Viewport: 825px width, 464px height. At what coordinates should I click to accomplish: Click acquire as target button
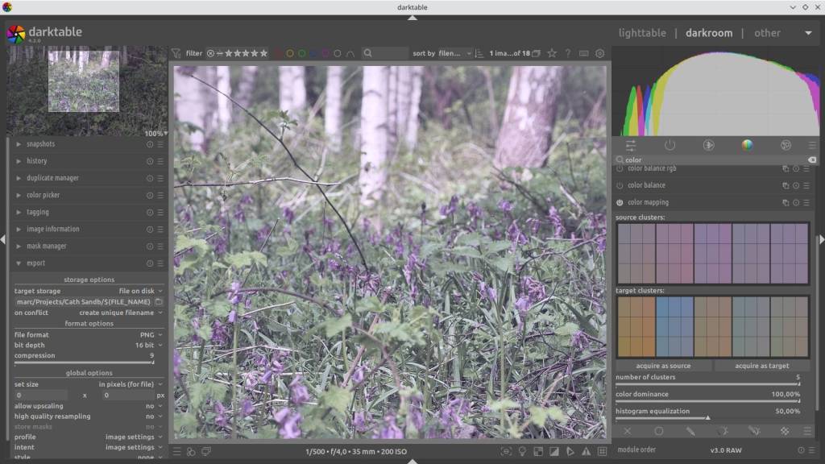tap(762, 366)
